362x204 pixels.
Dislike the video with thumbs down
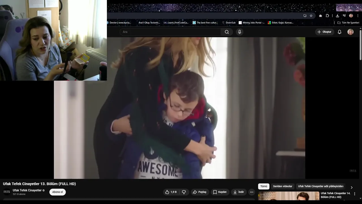coord(184,192)
